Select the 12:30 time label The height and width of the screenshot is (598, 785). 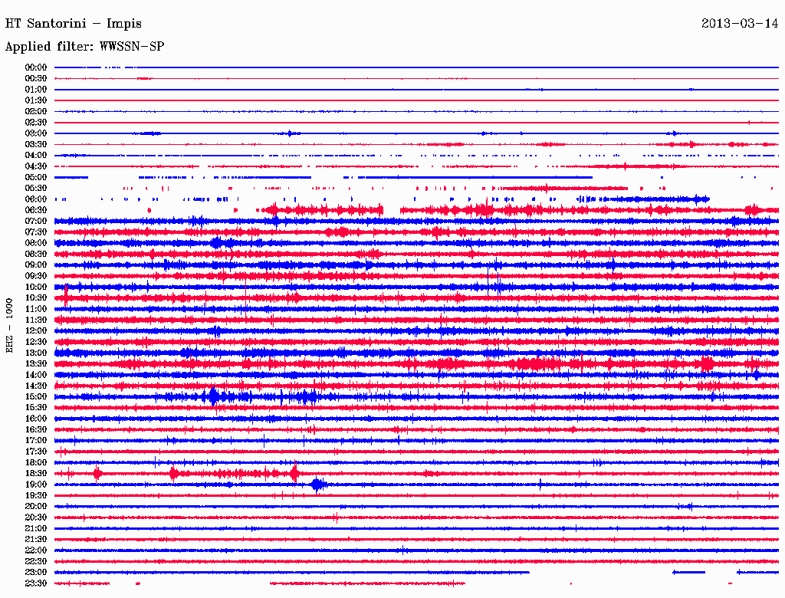coord(36,342)
